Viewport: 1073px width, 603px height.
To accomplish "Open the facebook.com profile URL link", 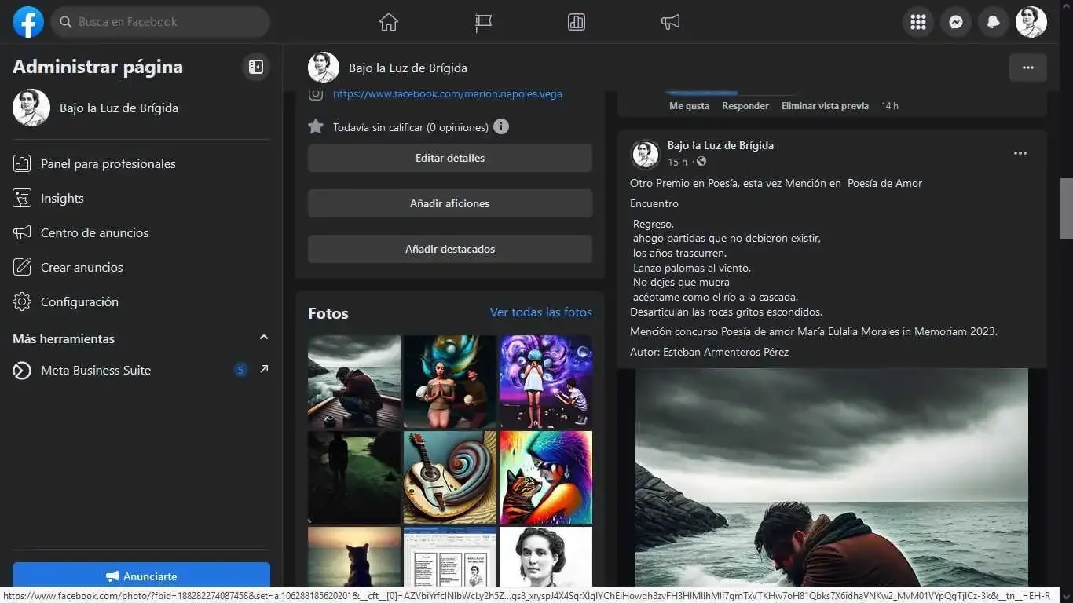I will (x=448, y=94).
